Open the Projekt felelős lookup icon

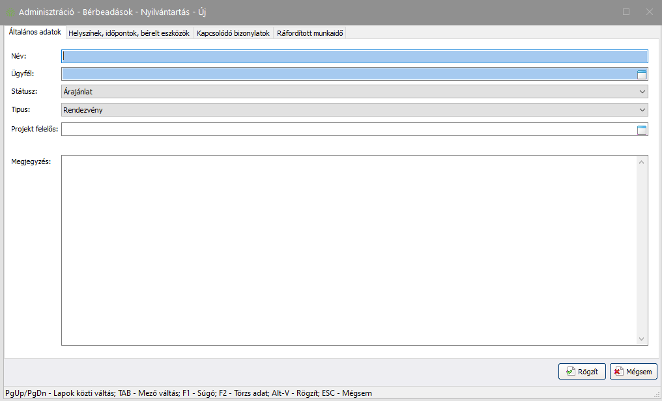click(x=641, y=130)
